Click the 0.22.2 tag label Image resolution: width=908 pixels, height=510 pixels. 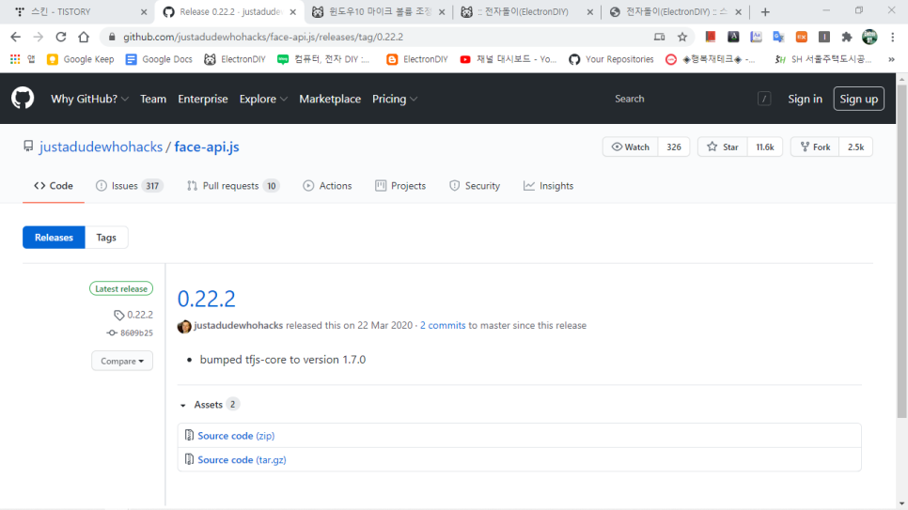pyautogui.click(x=133, y=315)
